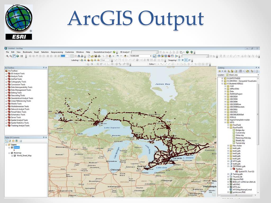Activate the Pan hand tool
The height and width of the screenshot is (203, 271).
(x=14, y=56)
